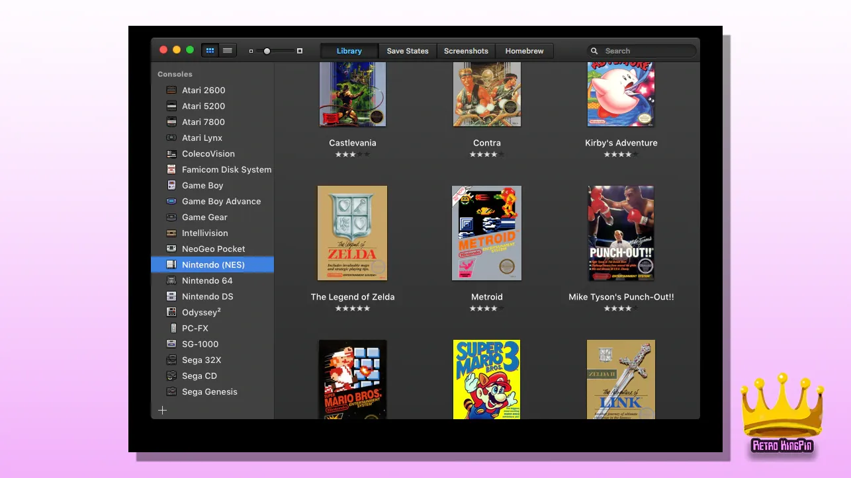The width and height of the screenshot is (851, 478).
Task: Click the Nintendo 64 console icon
Action: [171, 280]
